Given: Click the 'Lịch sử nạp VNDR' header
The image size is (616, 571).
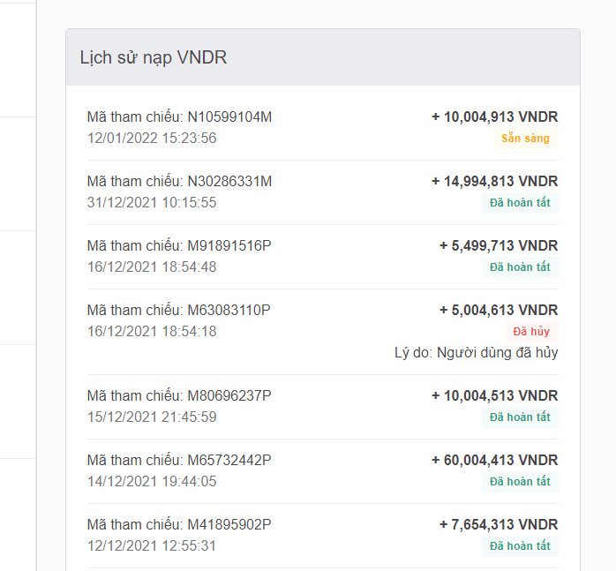Looking at the screenshot, I should point(154,57).
